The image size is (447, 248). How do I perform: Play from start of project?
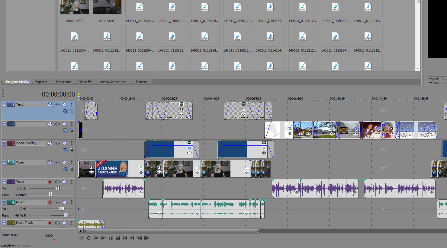click(96, 238)
